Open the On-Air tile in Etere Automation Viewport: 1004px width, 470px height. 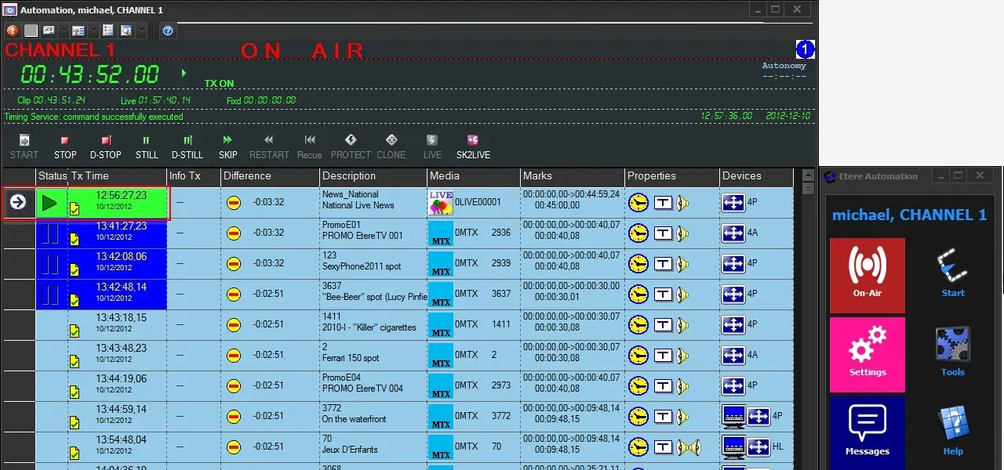867,275
